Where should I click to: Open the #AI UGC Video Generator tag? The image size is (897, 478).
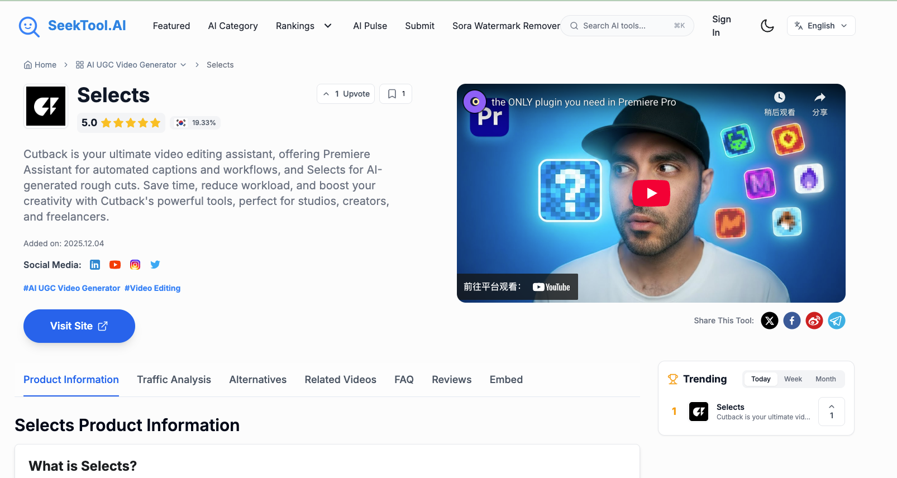tap(71, 288)
